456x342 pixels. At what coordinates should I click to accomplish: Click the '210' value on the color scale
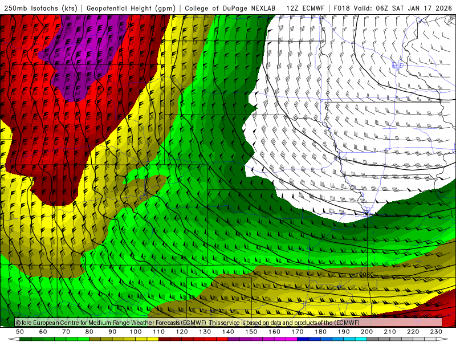[x=390, y=332]
